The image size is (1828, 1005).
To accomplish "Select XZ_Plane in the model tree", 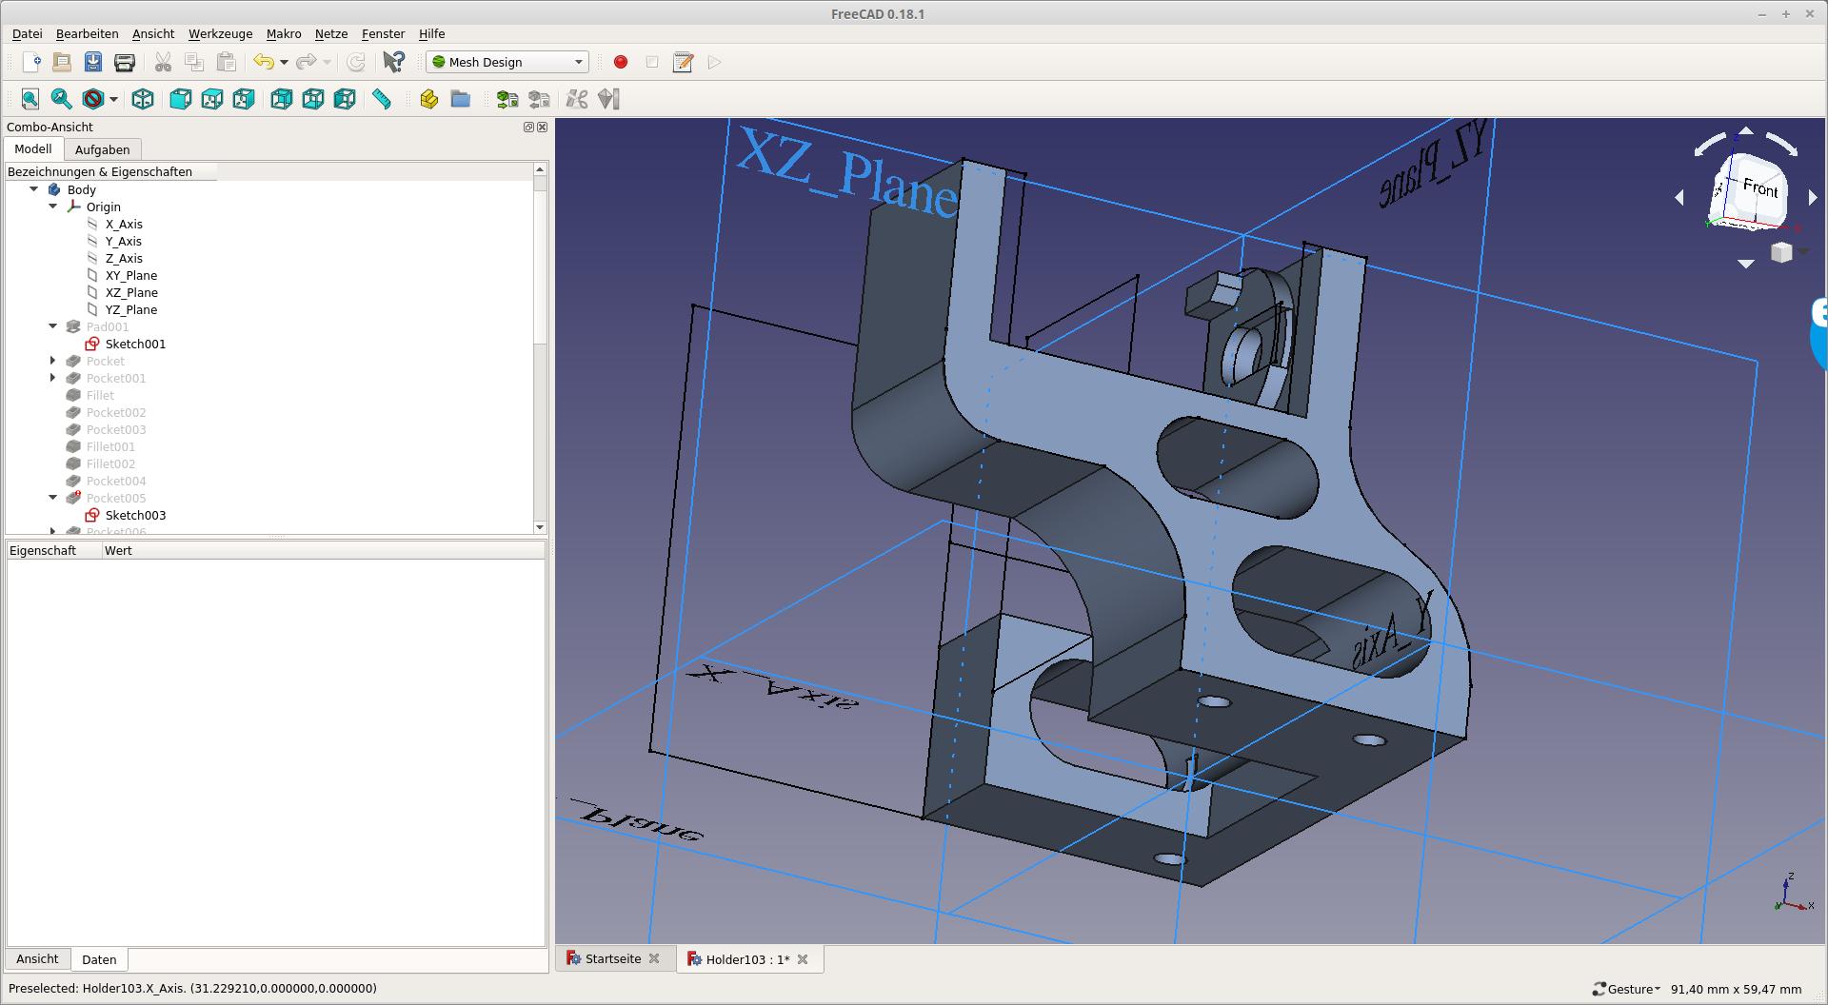I will coord(131,292).
